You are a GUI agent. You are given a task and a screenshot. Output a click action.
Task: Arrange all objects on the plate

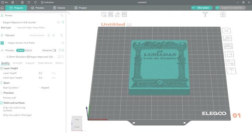point(124,14)
